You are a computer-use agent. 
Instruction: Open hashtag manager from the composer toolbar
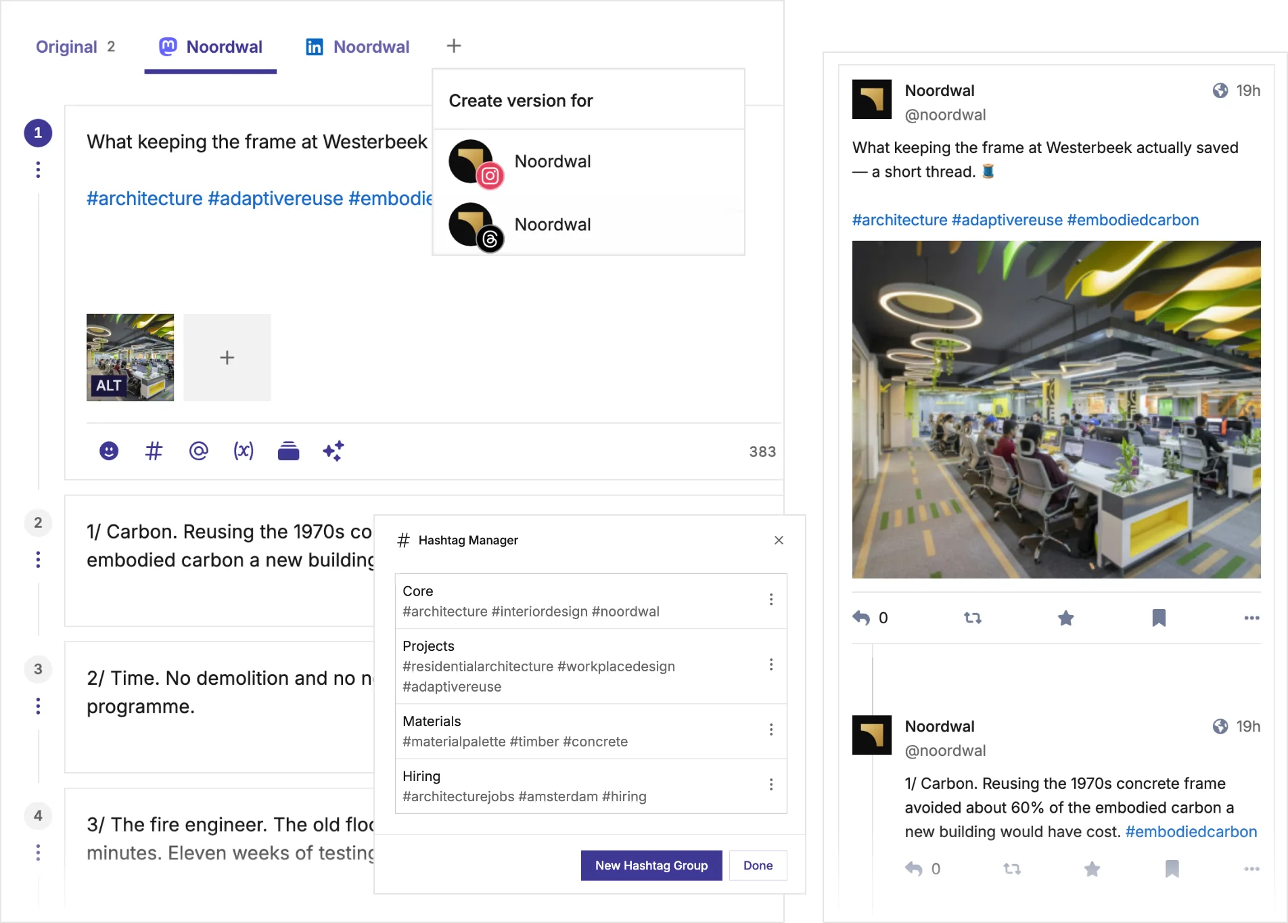(154, 451)
